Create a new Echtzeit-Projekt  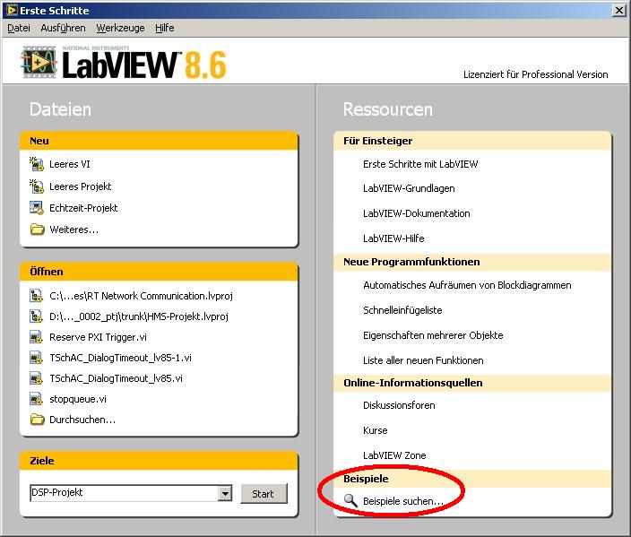click(83, 208)
